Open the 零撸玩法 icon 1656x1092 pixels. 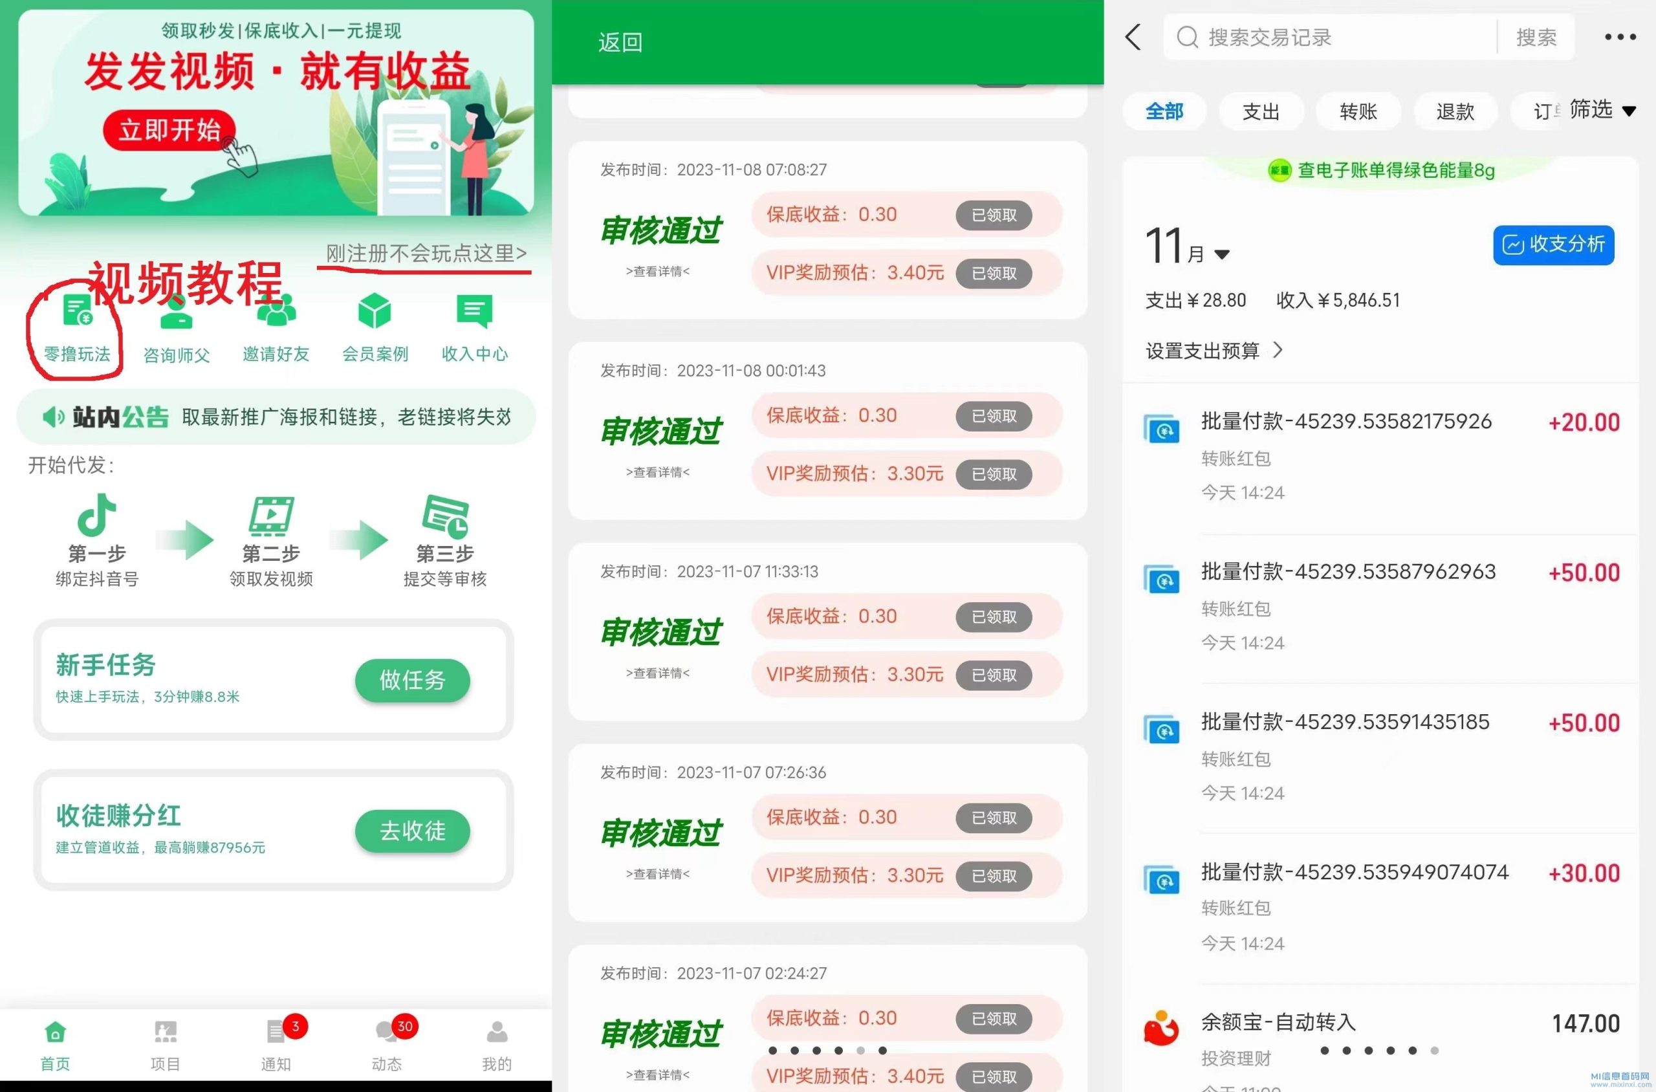[x=76, y=311]
